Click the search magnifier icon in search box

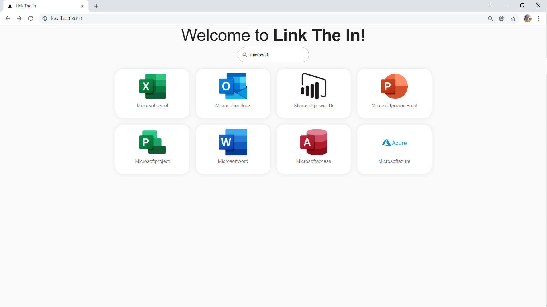point(245,55)
